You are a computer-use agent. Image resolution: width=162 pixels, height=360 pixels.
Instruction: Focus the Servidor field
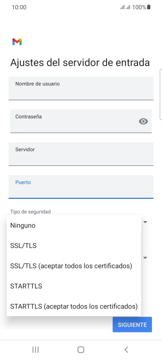click(81, 154)
